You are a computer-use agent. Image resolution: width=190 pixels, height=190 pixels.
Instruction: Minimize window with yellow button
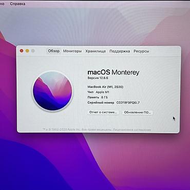(x=27, y=51)
